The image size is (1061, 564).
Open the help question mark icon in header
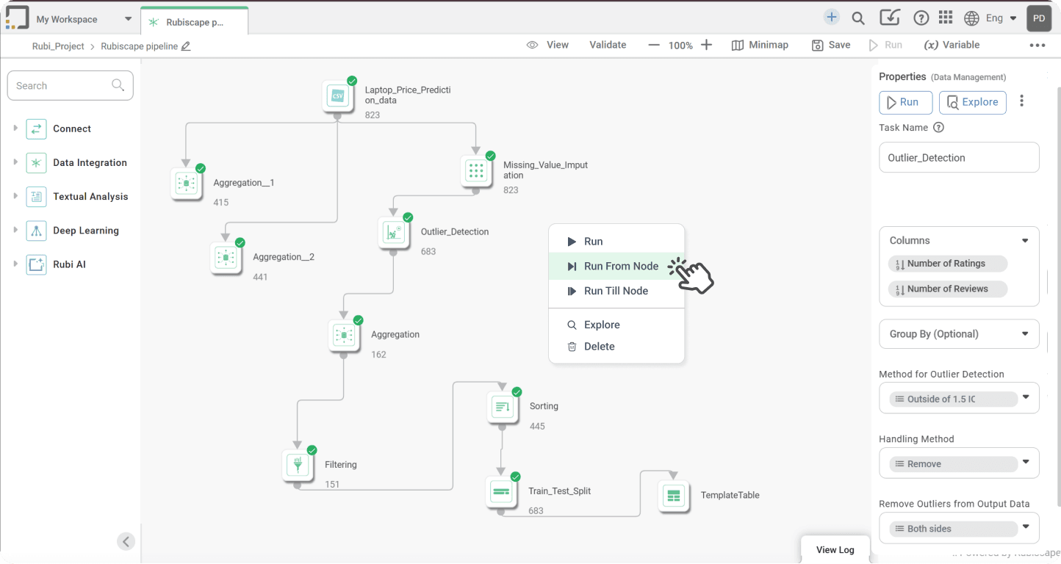tap(921, 18)
